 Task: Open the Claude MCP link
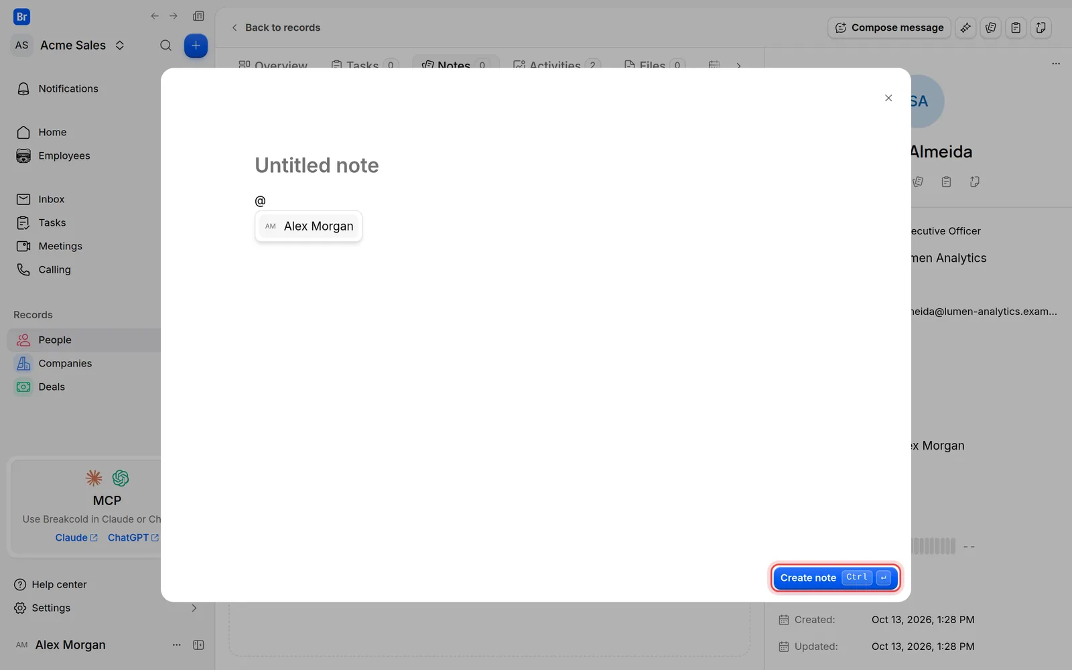point(76,537)
